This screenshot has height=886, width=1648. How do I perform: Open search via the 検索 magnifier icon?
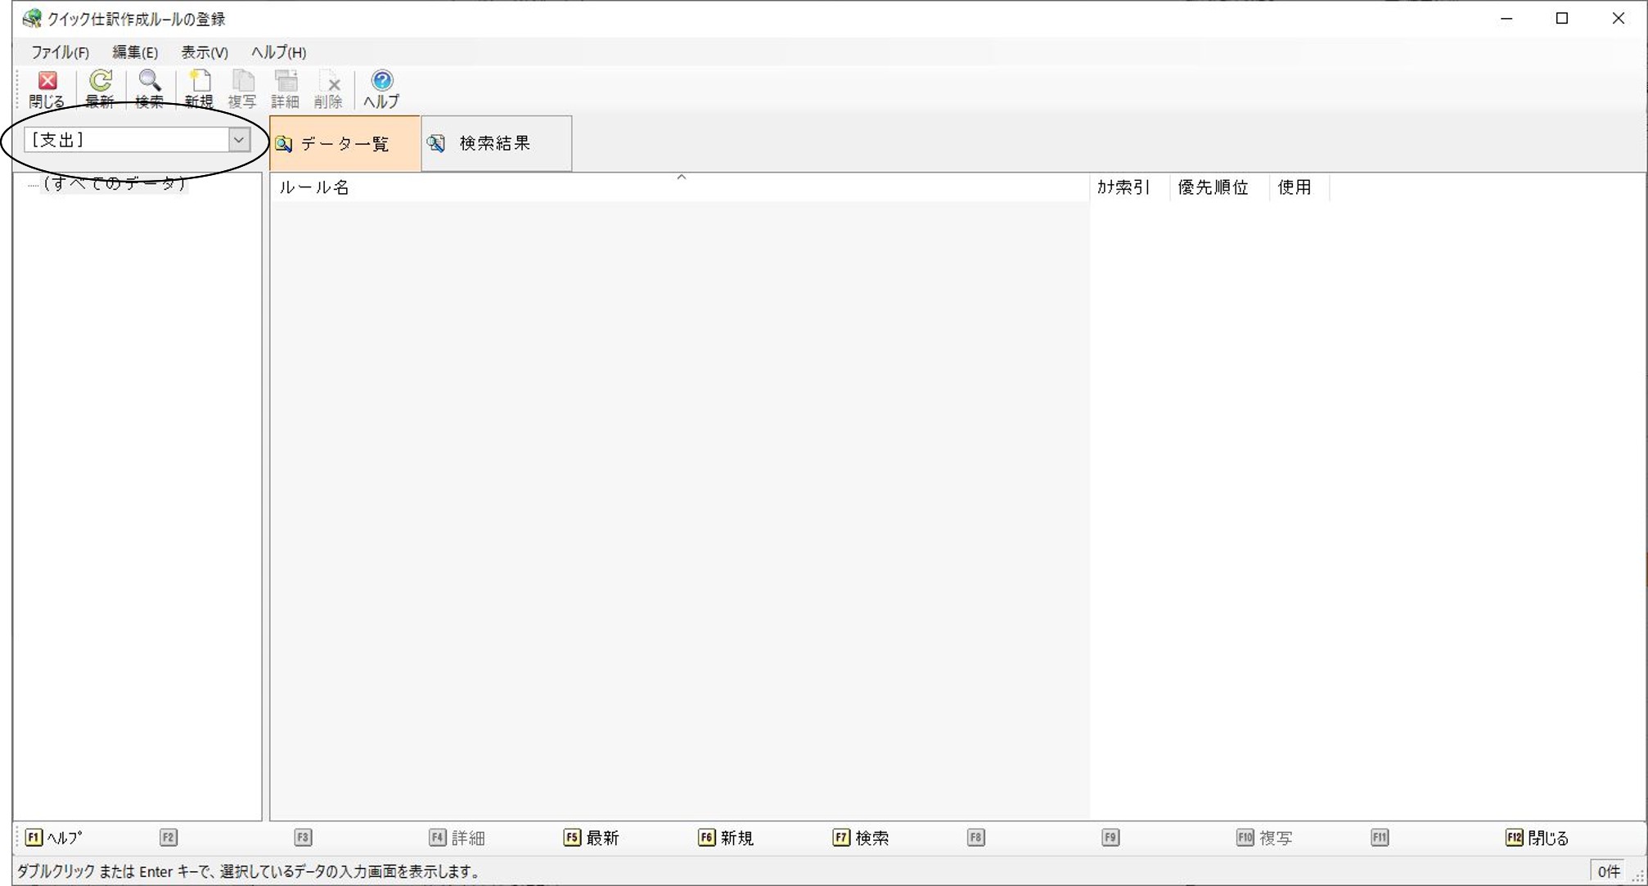150,89
